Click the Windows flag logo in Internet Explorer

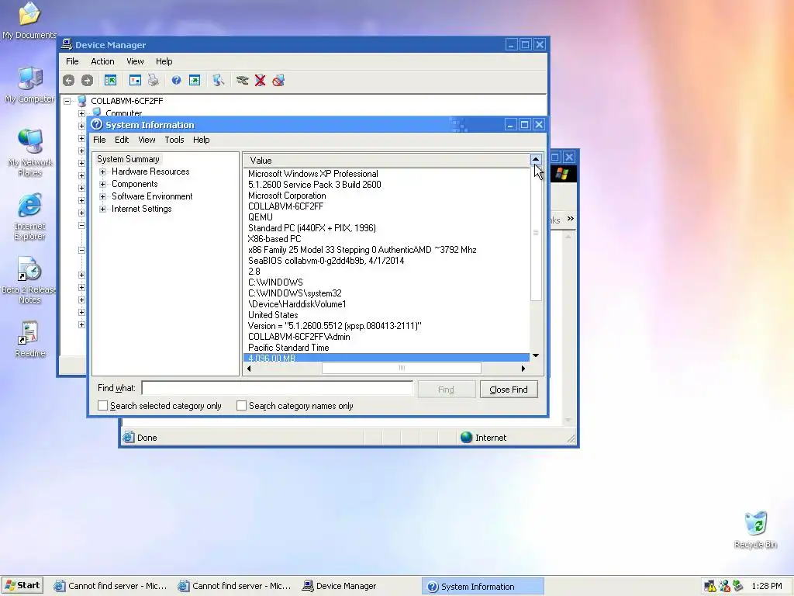pyautogui.click(x=561, y=174)
